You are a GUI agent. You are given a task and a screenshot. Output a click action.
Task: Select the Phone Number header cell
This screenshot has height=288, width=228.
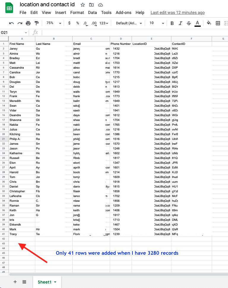pos(121,44)
